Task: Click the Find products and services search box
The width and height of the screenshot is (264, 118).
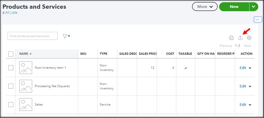Action: [33, 36]
